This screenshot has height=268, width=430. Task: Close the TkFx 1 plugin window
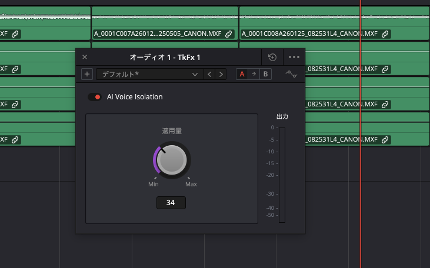click(85, 57)
